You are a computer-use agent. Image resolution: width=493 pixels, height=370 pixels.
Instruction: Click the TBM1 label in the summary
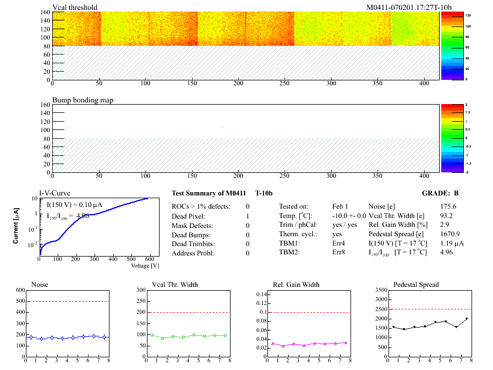[x=289, y=243]
